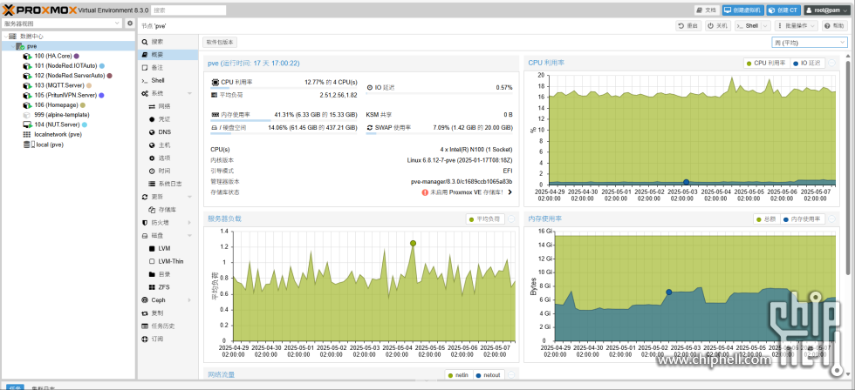Open the root@pam user menu
The width and height of the screenshot is (855, 390).
(827, 10)
